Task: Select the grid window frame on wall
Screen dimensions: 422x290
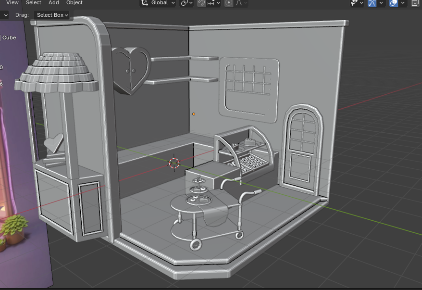Action: point(248,90)
